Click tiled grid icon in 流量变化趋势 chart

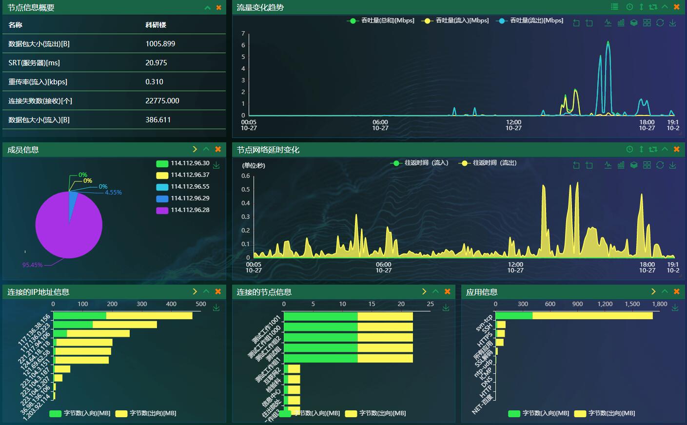pos(647,22)
